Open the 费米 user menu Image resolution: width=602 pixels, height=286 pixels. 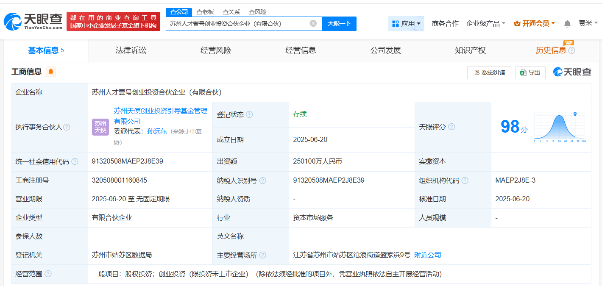click(x=588, y=23)
